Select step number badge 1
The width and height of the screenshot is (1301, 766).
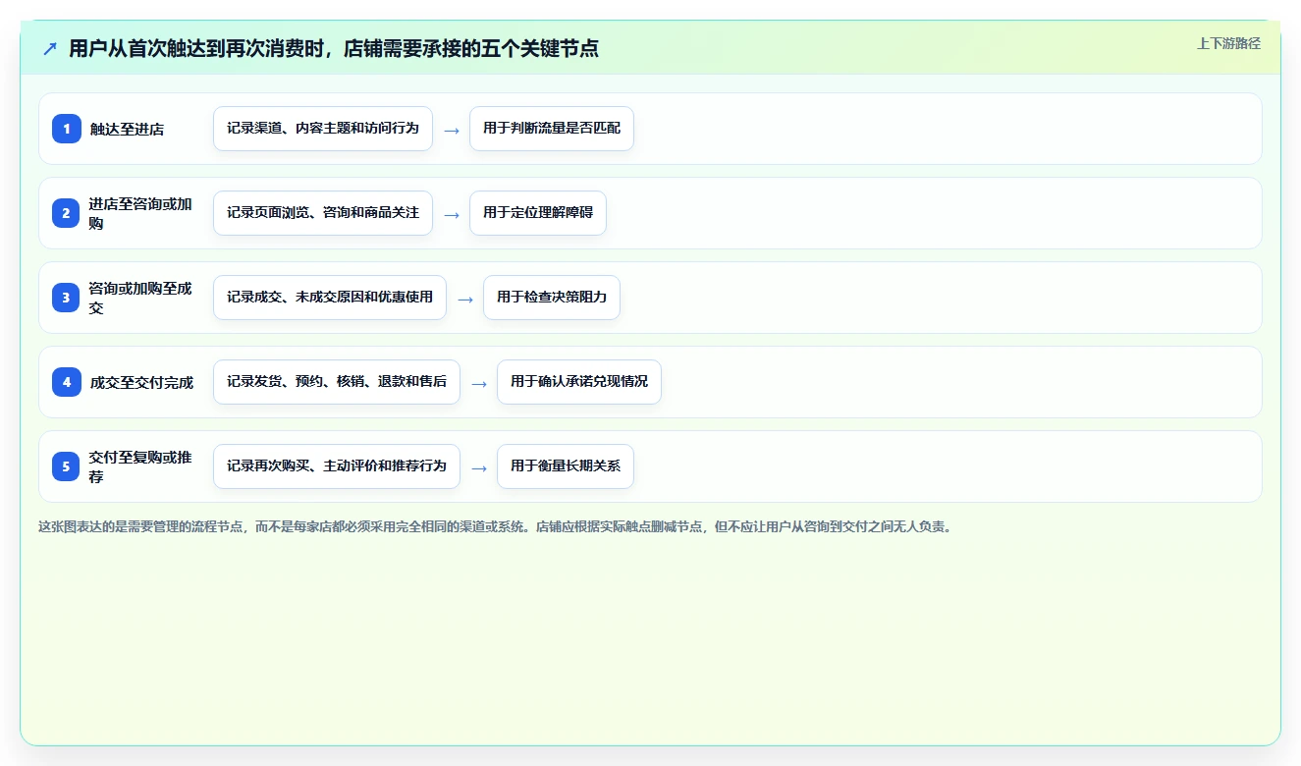[x=67, y=129]
